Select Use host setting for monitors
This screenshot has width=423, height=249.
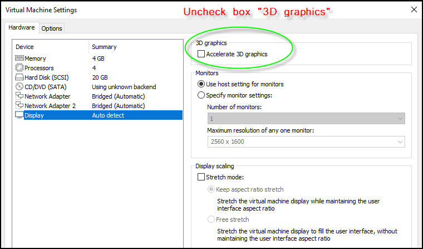[x=201, y=84]
